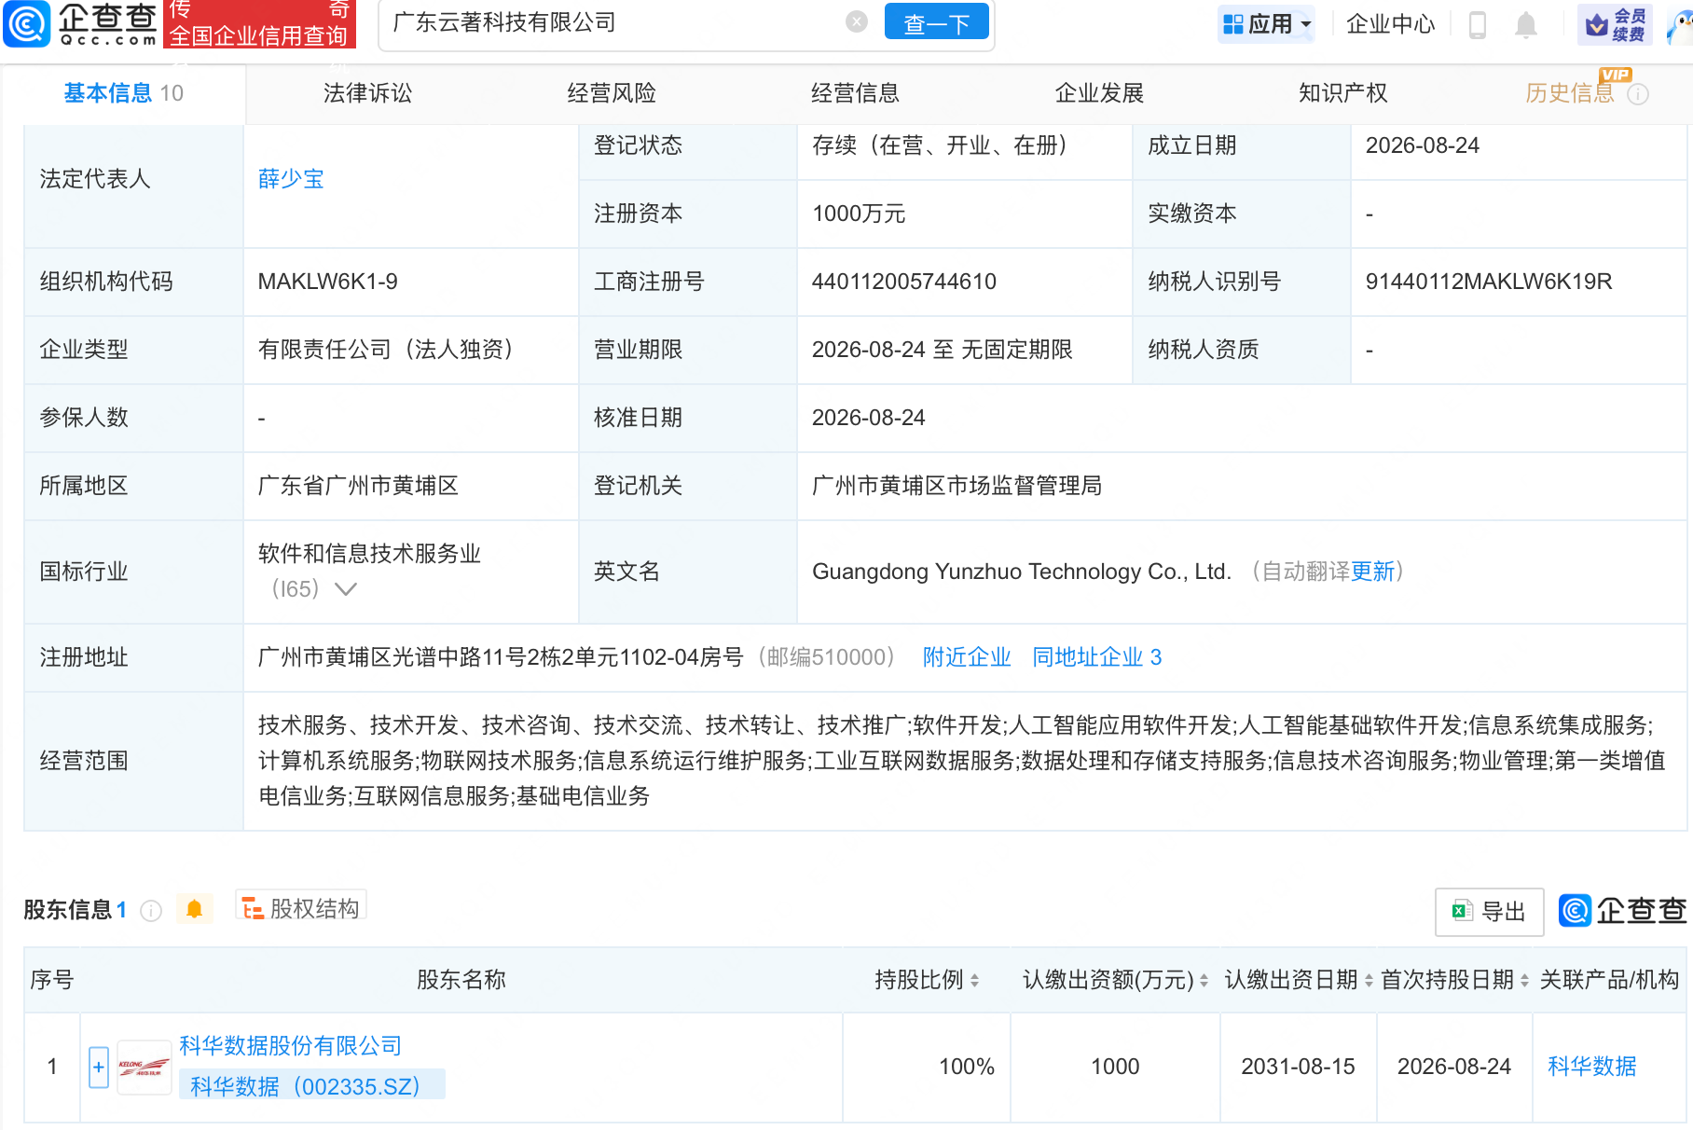Expand the 国标行业 I65 chevron

(346, 589)
